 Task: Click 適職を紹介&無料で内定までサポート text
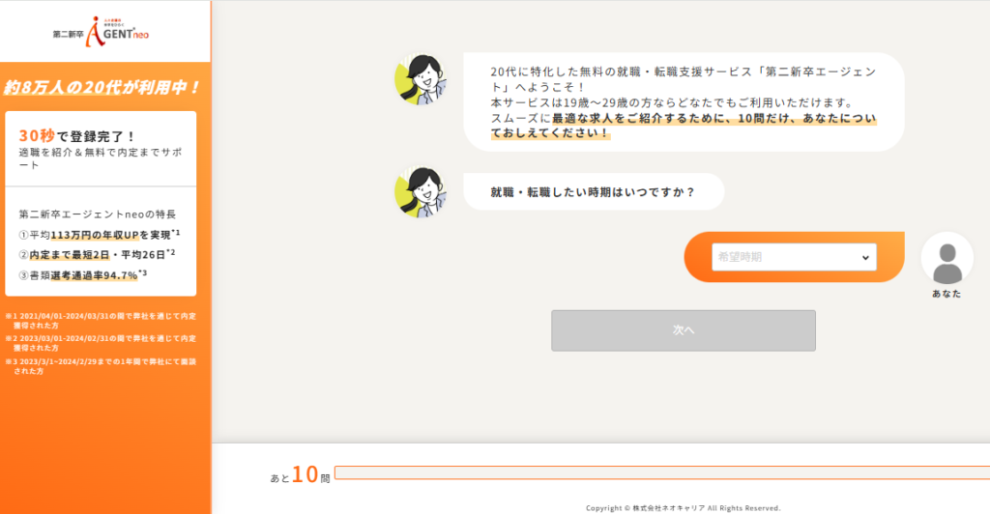coord(101,158)
